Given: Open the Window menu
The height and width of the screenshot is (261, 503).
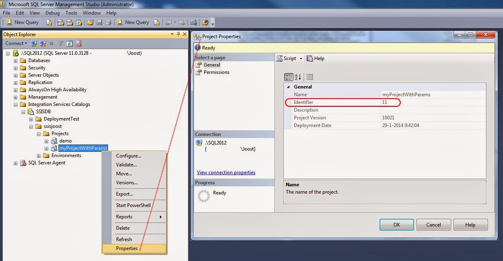Looking at the screenshot, I should point(92,13).
